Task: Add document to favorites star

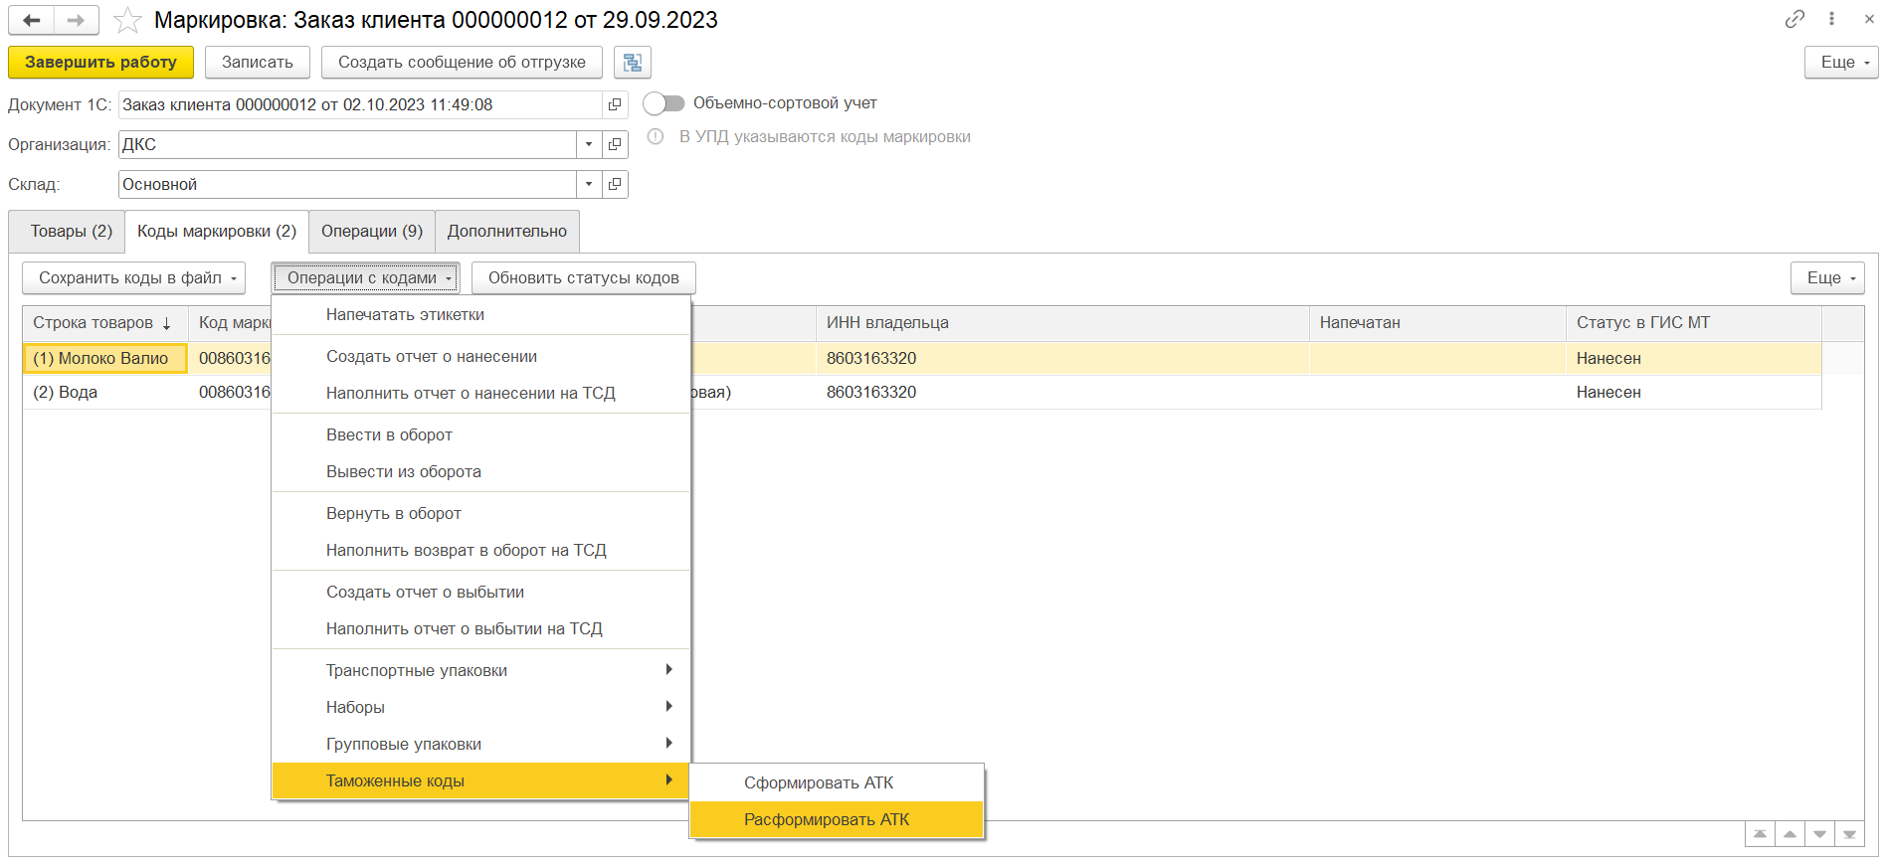Action: (127, 20)
